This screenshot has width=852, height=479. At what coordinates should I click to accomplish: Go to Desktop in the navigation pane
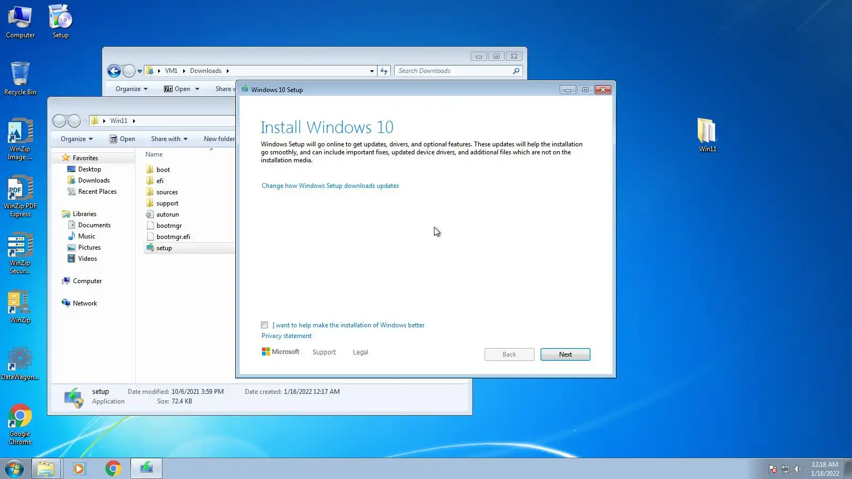pos(89,169)
